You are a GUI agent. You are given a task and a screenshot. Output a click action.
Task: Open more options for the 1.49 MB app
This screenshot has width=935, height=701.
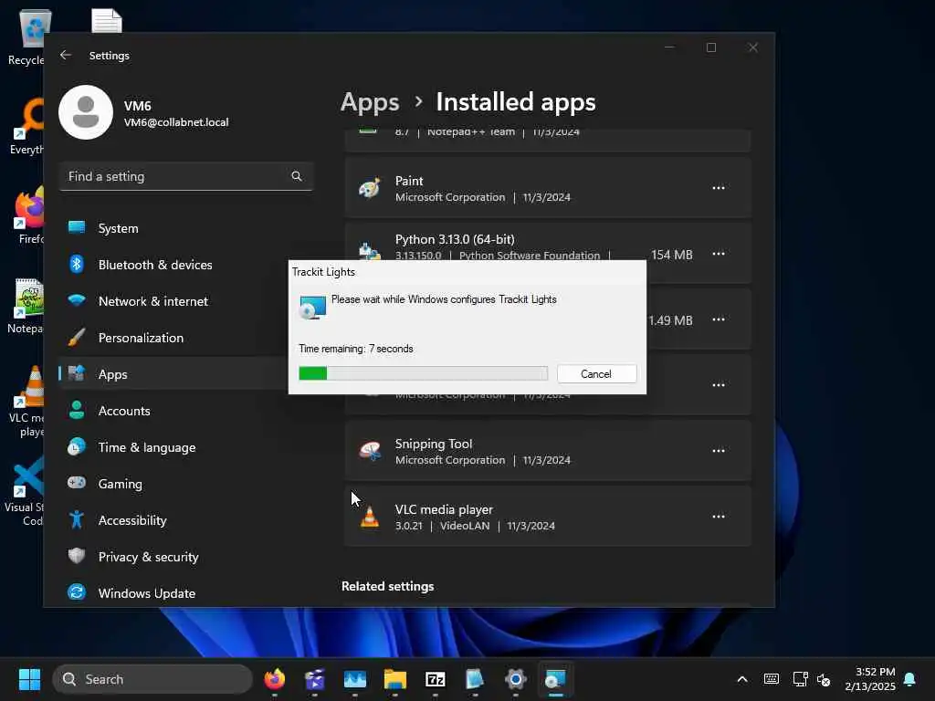(719, 319)
